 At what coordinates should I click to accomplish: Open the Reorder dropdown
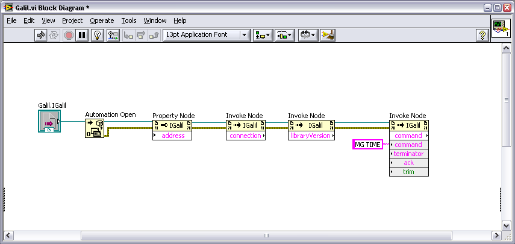tap(308, 35)
